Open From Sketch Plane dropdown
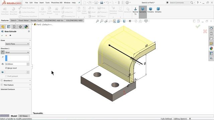This screenshot has width=214, height=120. pyautogui.click(x=17, y=44)
